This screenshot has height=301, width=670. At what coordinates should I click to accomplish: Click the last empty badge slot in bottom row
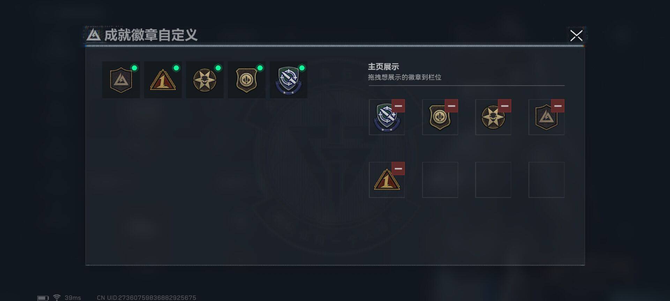tap(546, 180)
